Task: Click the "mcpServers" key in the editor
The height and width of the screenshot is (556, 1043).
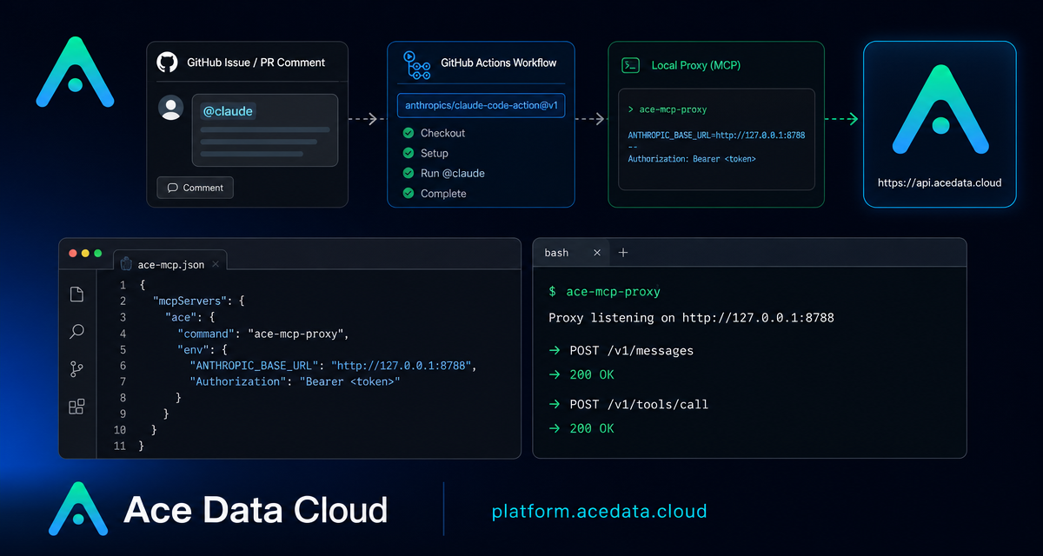Action: coord(189,301)
